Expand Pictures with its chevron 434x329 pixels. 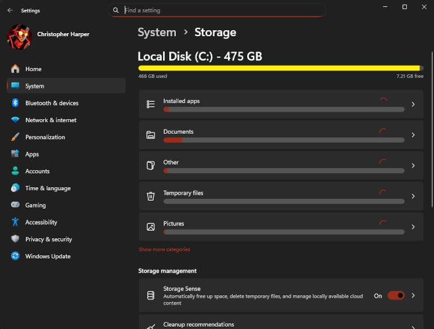[413, 226]
